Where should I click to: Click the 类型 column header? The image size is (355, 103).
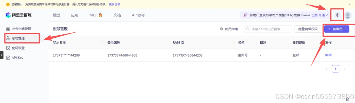(241, 42)
